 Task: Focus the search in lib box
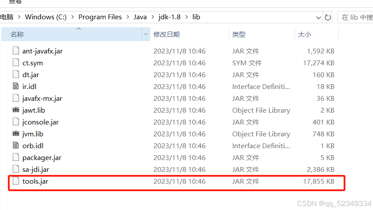(355, 18)
